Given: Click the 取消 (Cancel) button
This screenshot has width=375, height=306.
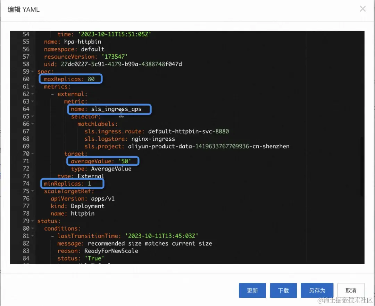Looking at the screenshot, I should (x=351, y=290).
